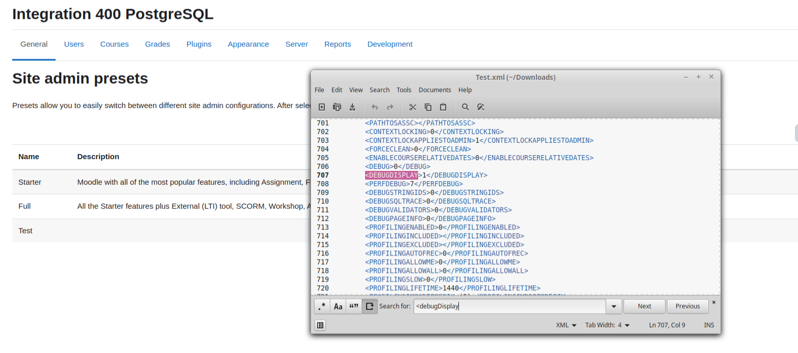
Task: Open the Documents menu
Action: (x=435, y=90)
